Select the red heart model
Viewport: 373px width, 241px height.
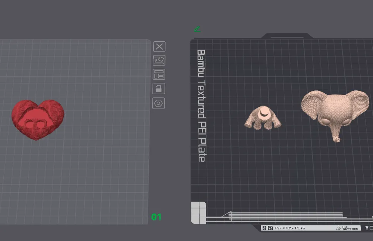tap(38, 120)
